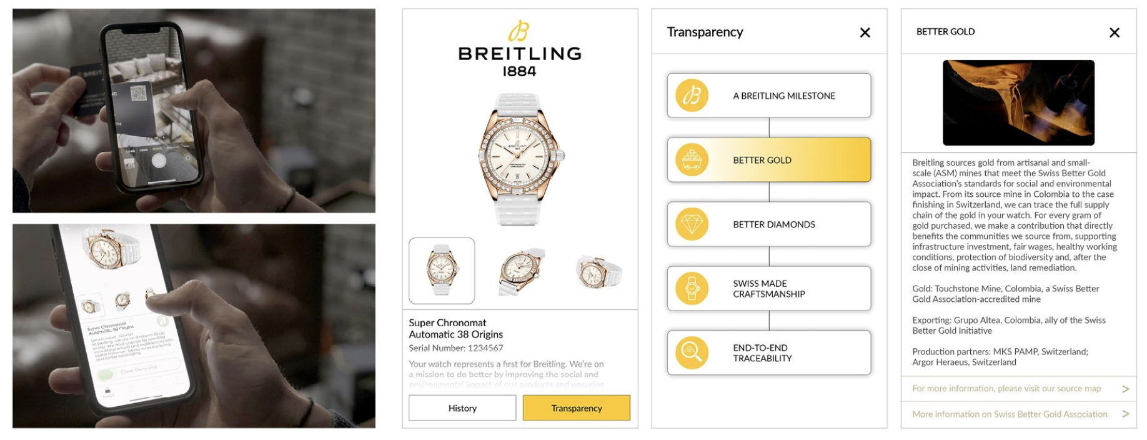Expand the Swiss Better Gold Association chevron
The width and height of the screenshot is (1147, 440).
[x=1126, y=414]
